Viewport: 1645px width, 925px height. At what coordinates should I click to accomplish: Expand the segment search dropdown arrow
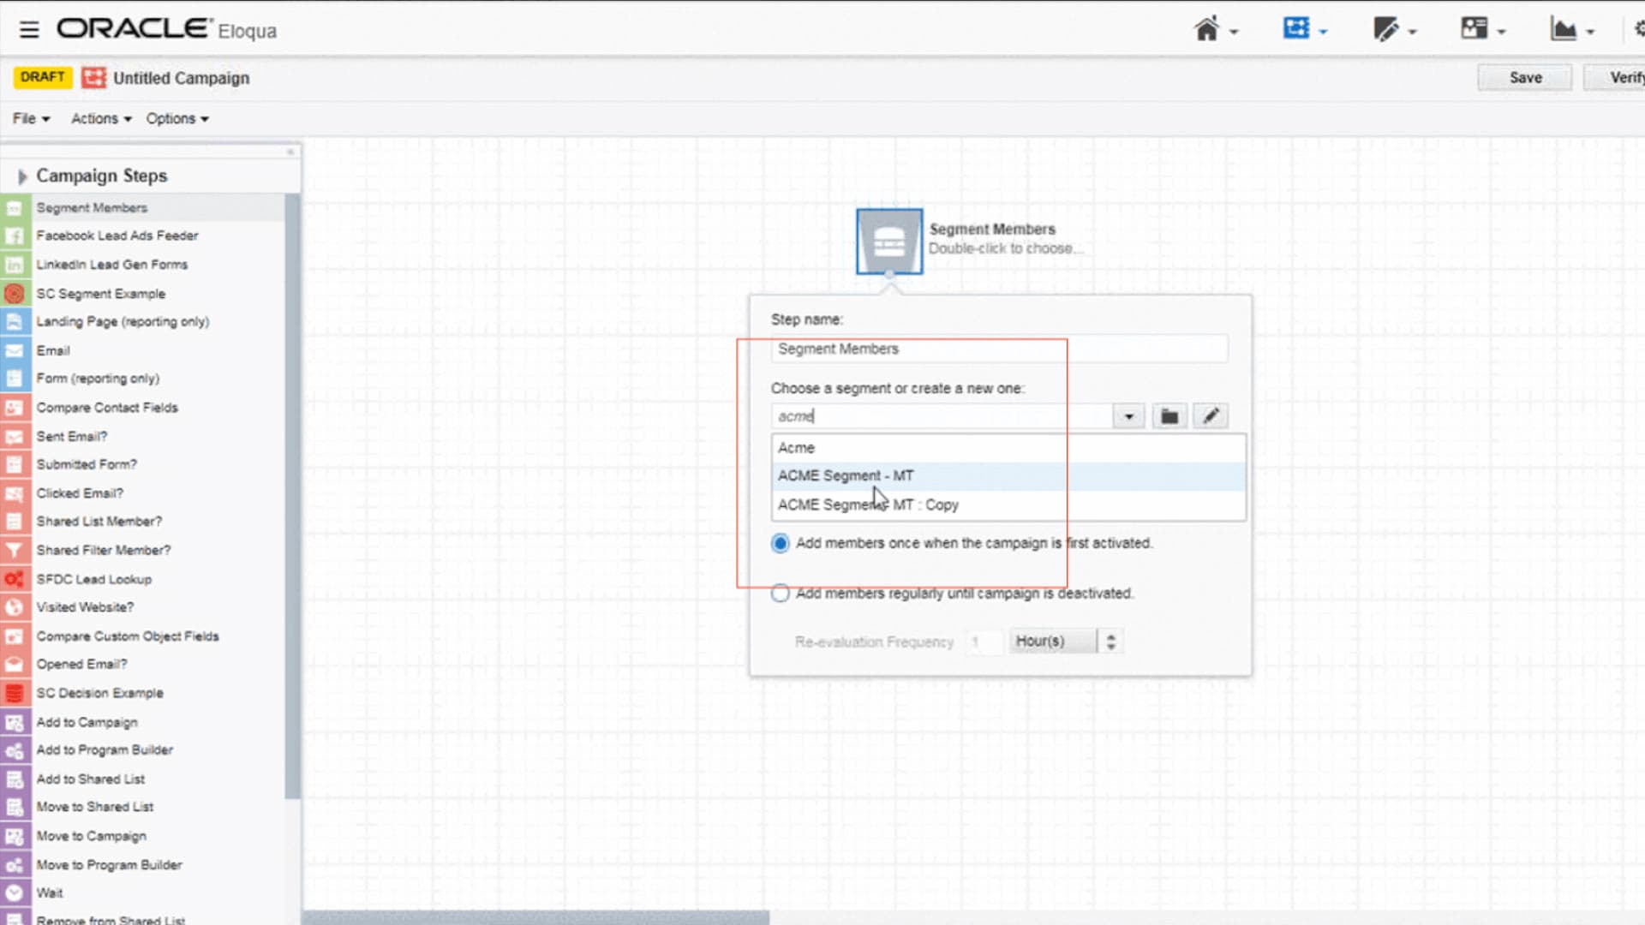point(1128,415)
